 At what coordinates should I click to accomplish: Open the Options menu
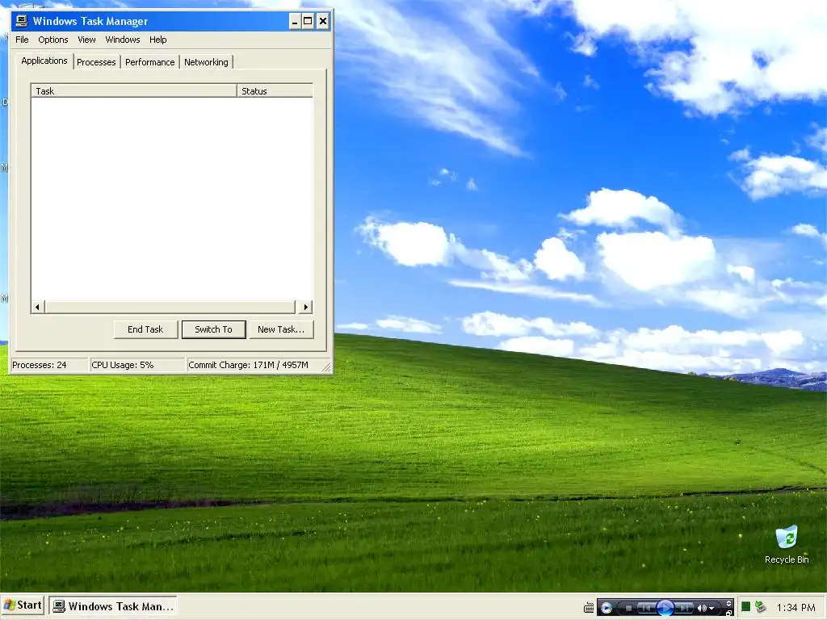[52, 40]
